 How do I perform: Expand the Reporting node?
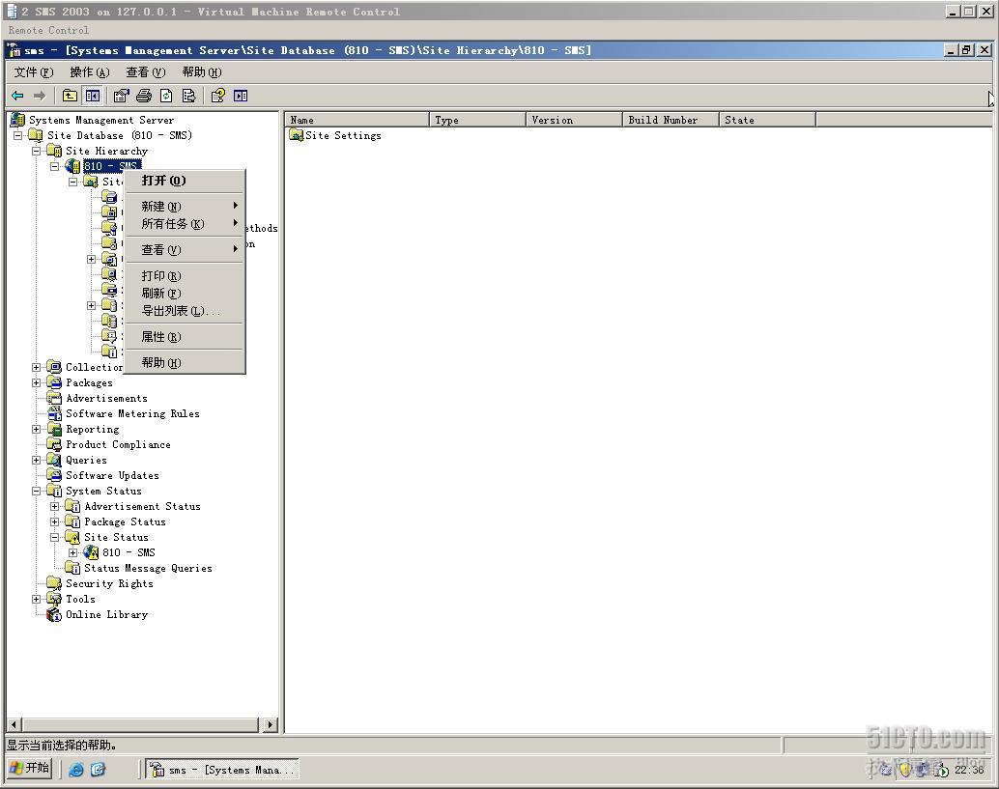[37, 429]
